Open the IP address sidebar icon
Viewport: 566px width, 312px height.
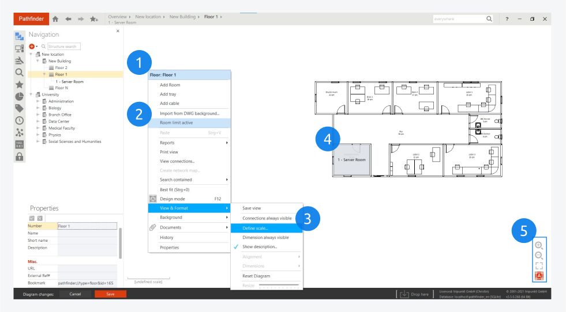click(19, 144)
